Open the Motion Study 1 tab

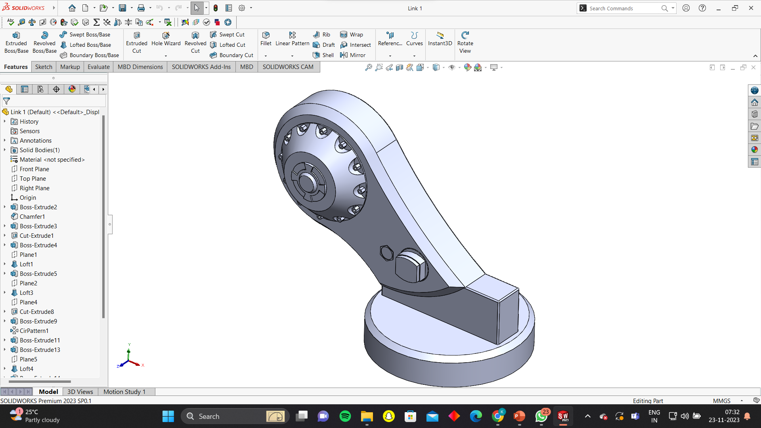click(x=124, y=392)
